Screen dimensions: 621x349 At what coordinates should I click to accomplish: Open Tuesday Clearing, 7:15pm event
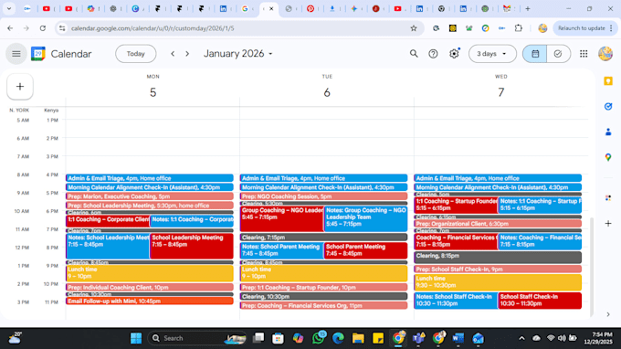point(323,238)
